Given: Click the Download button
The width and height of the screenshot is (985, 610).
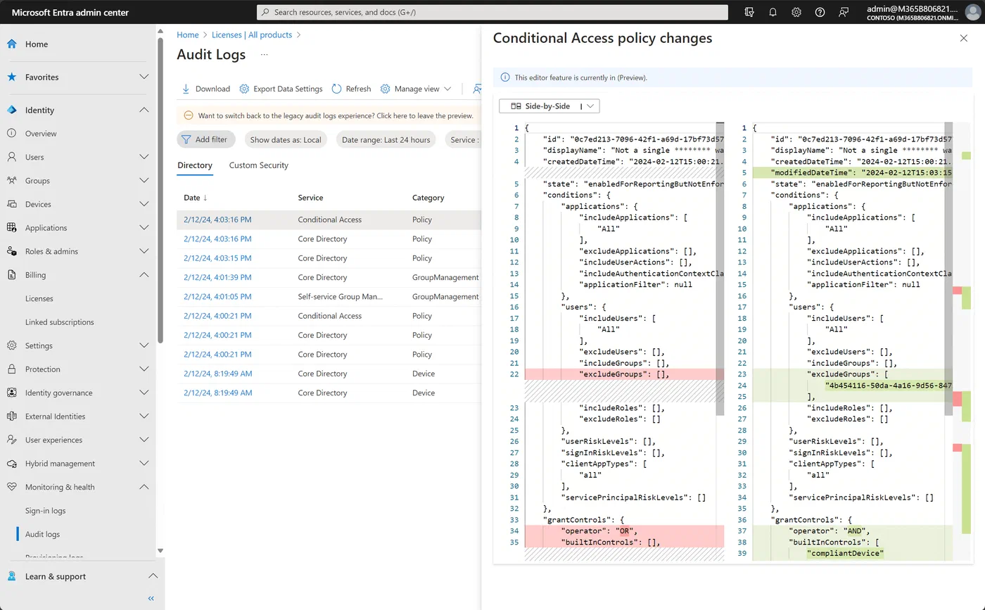Looking at the screenshot, I should click(205, 89).
